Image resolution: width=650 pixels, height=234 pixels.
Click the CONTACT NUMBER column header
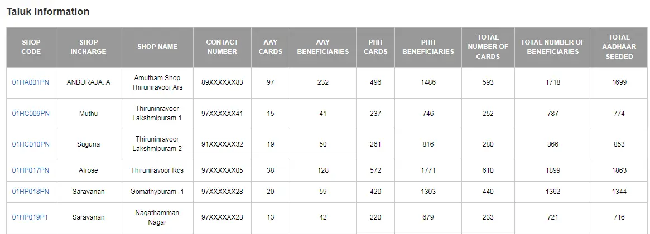coord(222,47)
